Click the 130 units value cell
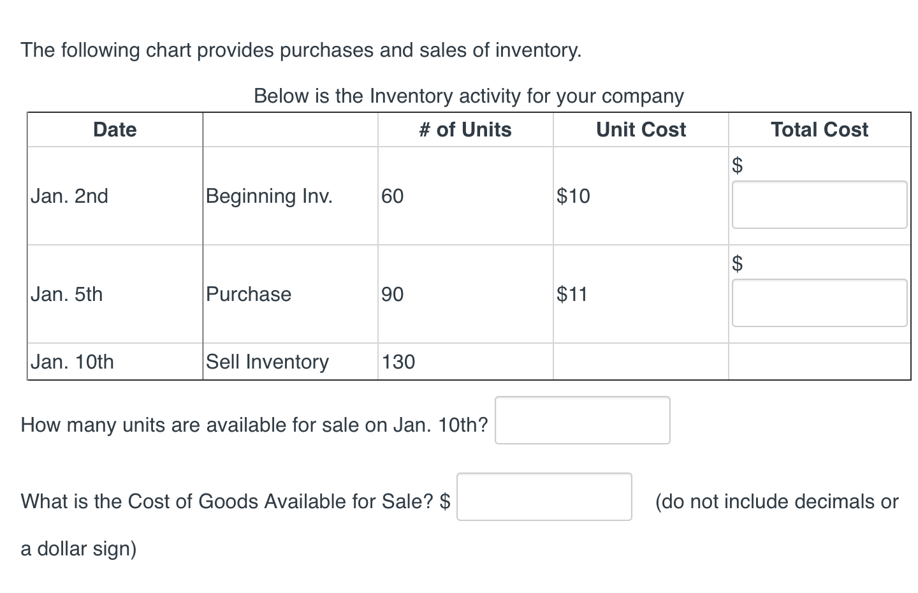The width and height of the screenshot is (918, 593). tap(398, 362)
